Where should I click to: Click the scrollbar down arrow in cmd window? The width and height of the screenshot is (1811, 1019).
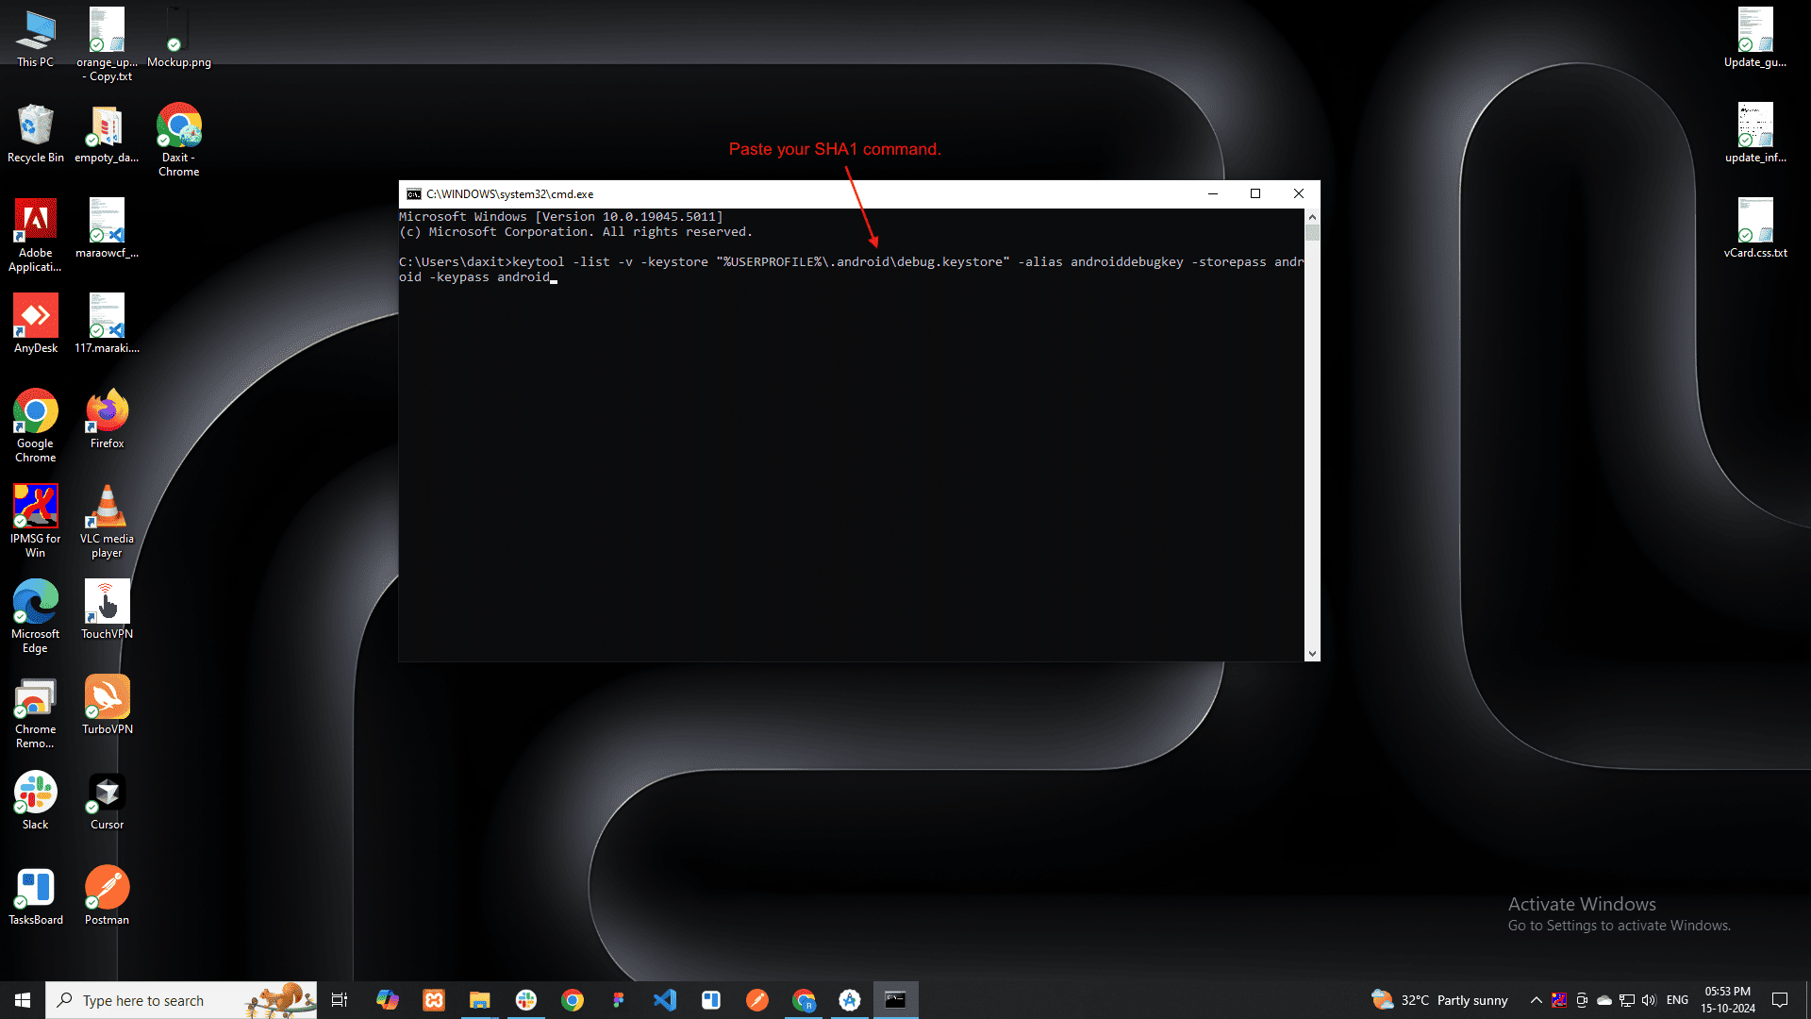click(1312, 653)
